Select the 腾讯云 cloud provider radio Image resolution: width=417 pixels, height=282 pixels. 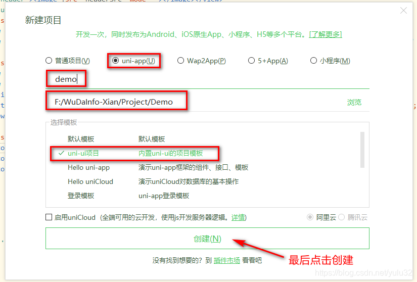point(342,217)
